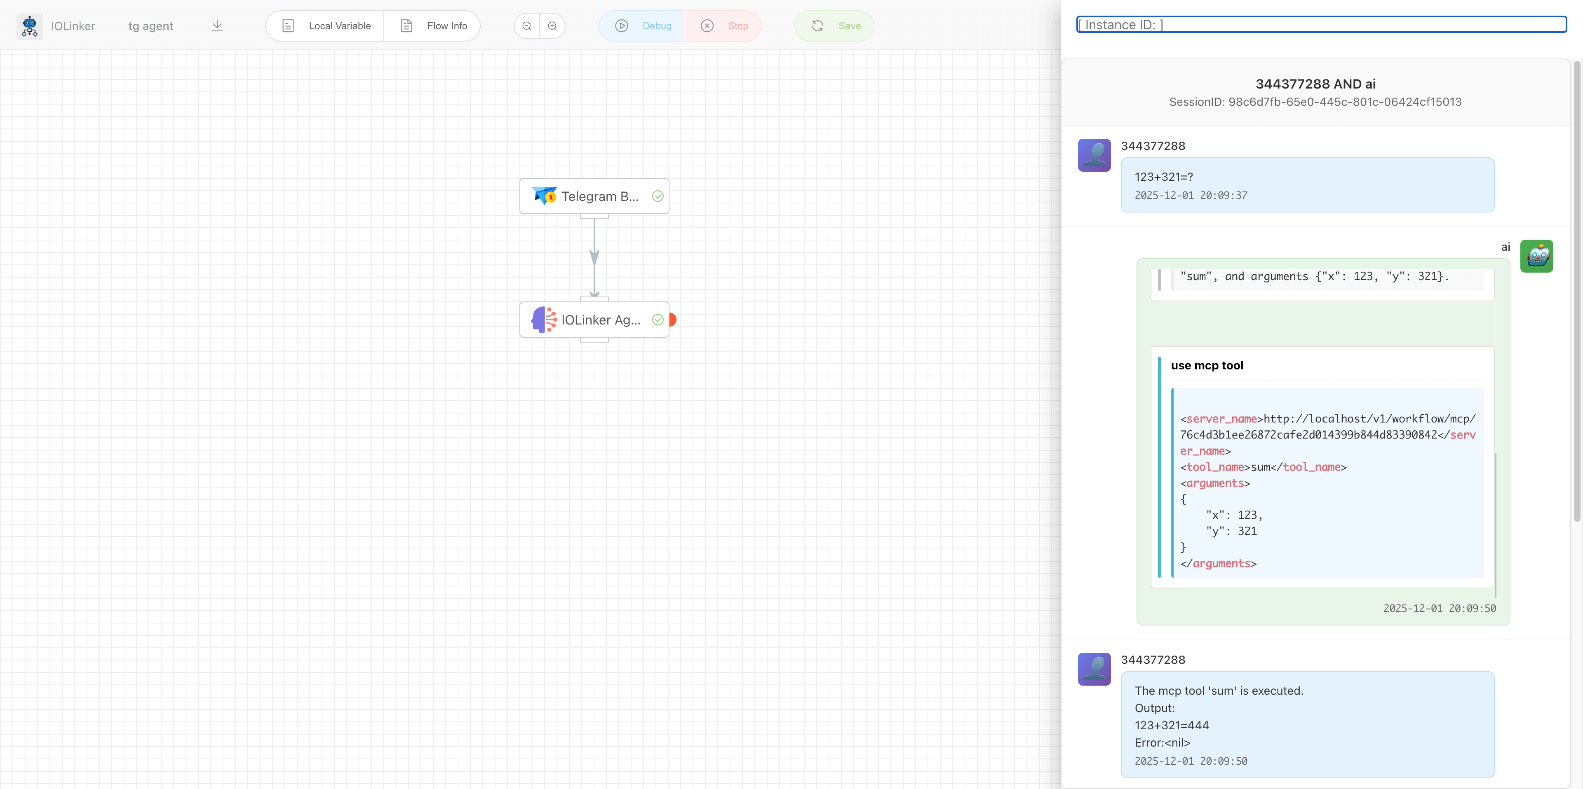
Task: Click the Instance ID input field
Action: (x=1321, y=25)
